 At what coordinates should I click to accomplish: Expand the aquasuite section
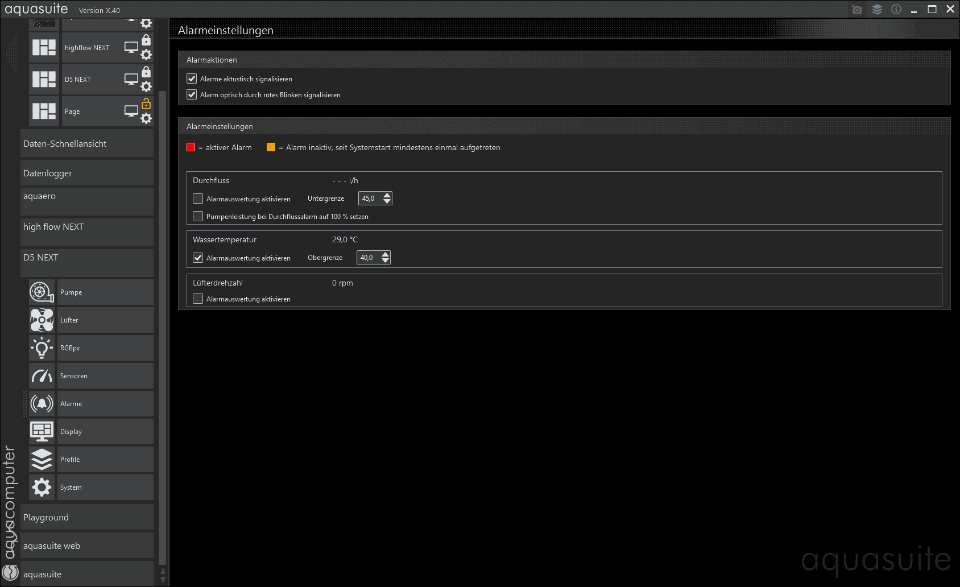coord(87,574)
